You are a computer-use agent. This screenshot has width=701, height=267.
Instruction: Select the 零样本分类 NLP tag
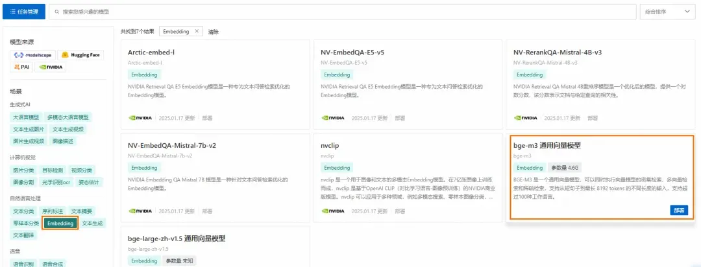point(27,223)
